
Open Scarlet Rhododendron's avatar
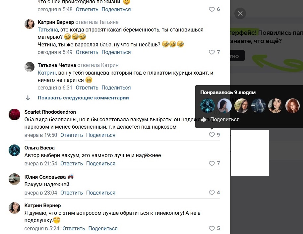point(15,114)
